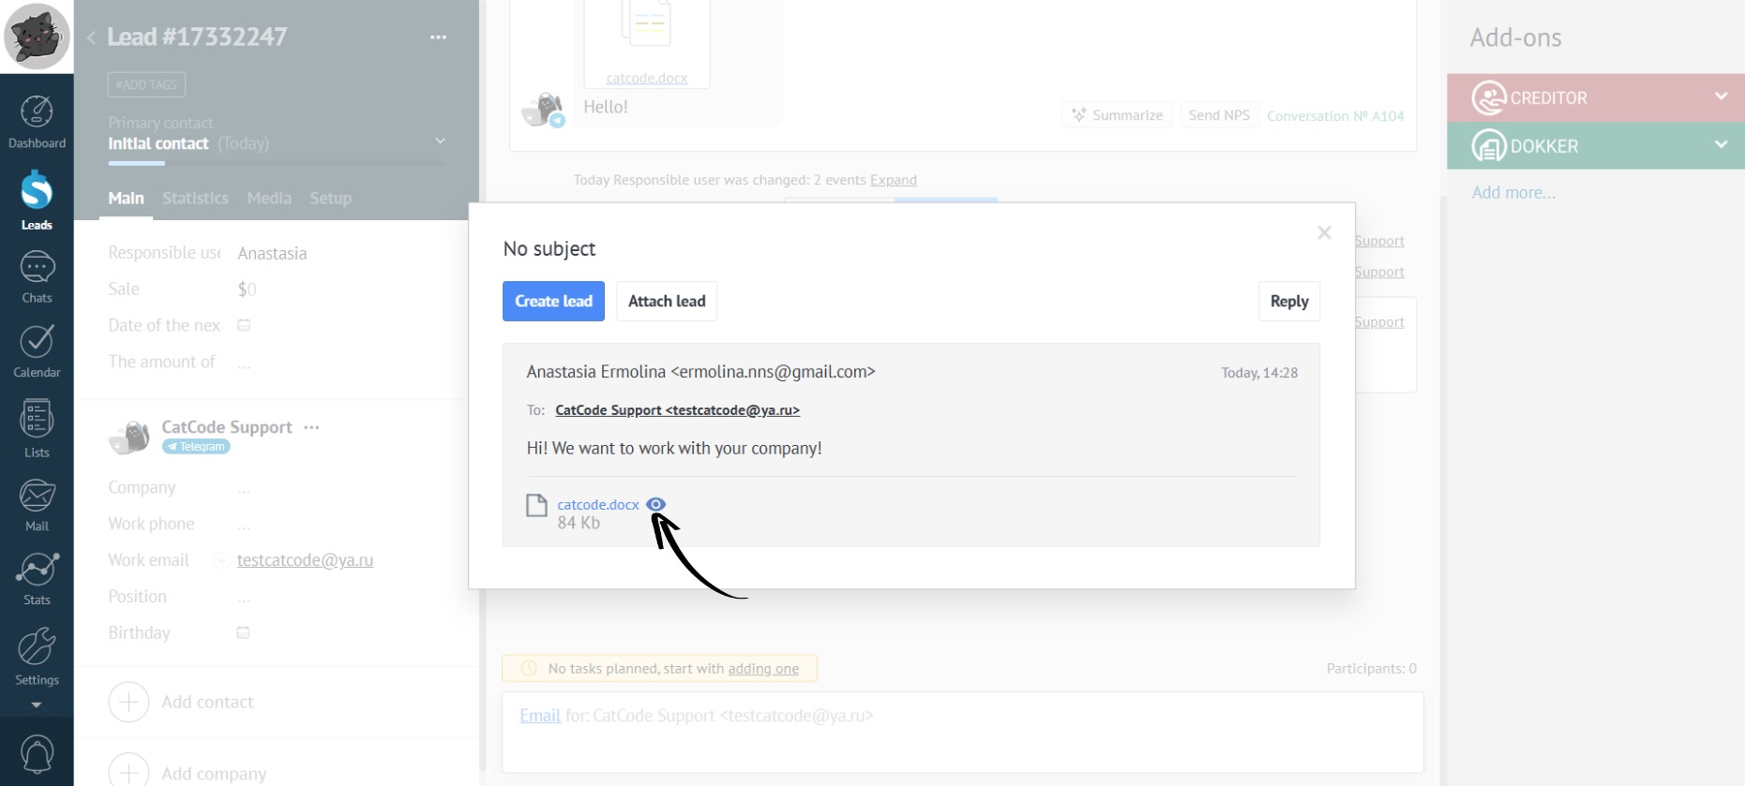Expand the DOKKER add-on panel
This screenshot has height=786, width=1745.
(x=1721, y=145)
